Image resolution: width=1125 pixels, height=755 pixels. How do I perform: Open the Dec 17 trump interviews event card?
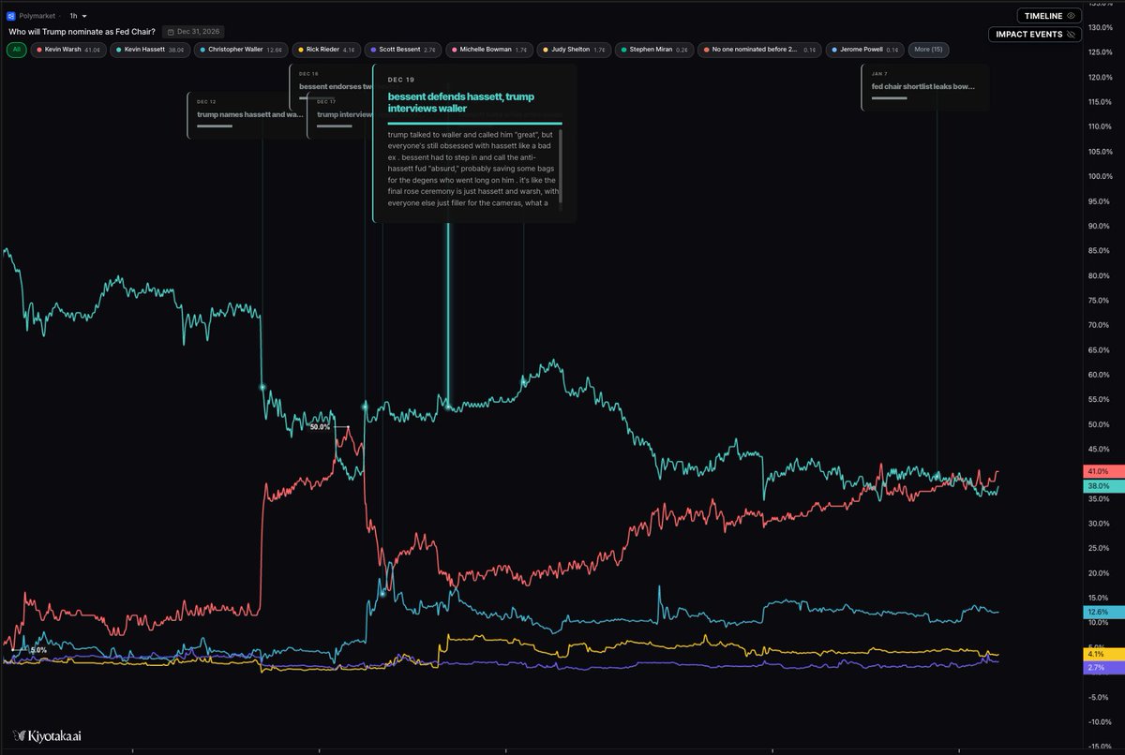click(340, 115)
